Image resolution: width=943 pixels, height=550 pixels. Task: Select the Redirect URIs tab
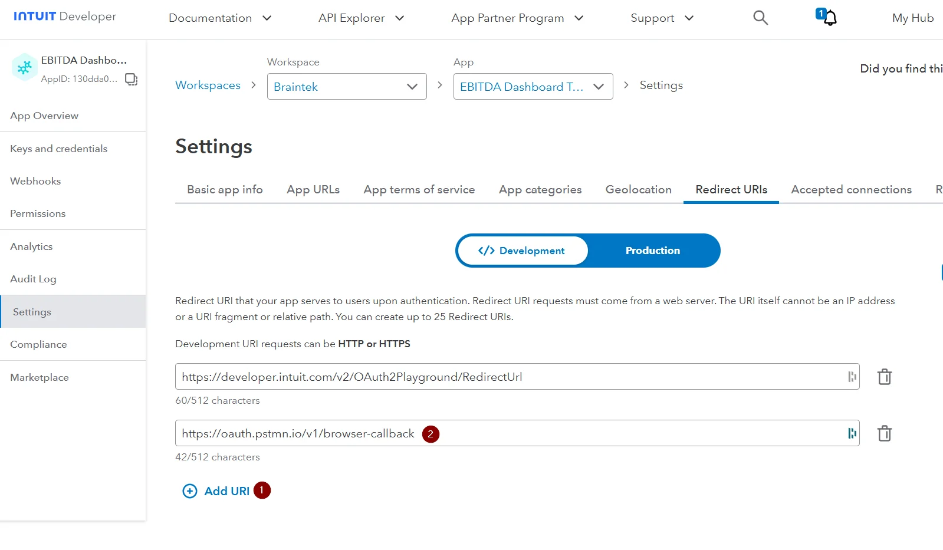tap(731, 189)
